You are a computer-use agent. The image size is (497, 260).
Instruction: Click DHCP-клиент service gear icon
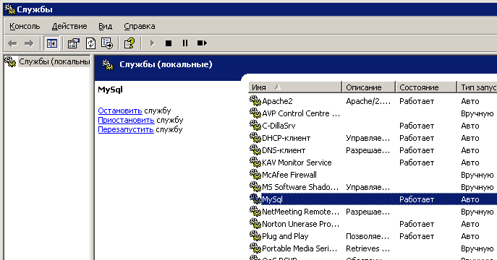coord(255,138)
